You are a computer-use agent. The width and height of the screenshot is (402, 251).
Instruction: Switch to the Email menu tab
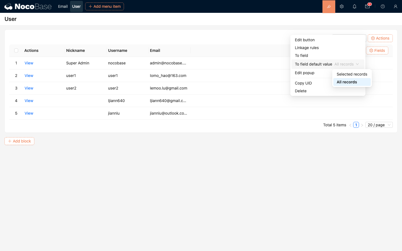pyautogui.click(x=63, y=6)
